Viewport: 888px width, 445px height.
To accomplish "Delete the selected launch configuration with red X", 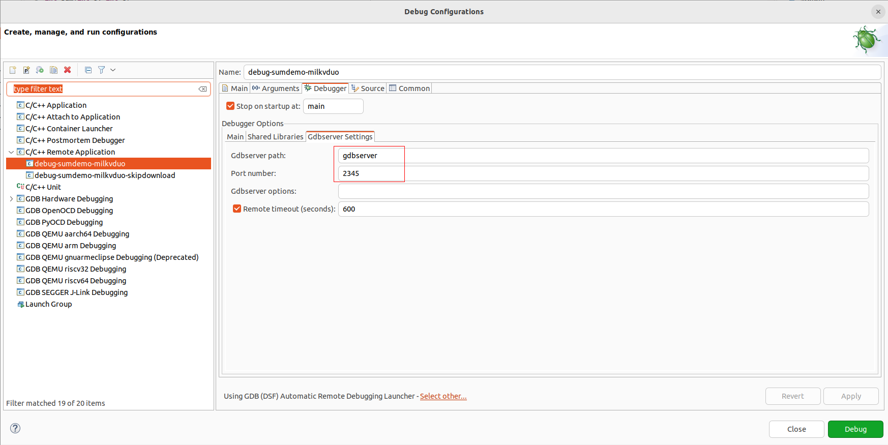I will tap(67, 70).
